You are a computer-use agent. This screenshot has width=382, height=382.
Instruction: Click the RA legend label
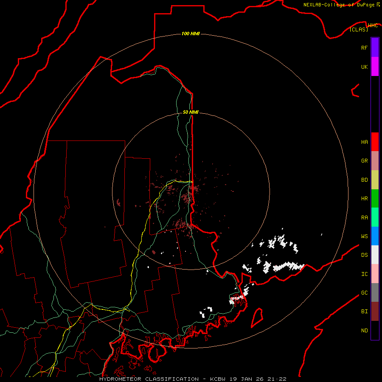tap(364, 218)
